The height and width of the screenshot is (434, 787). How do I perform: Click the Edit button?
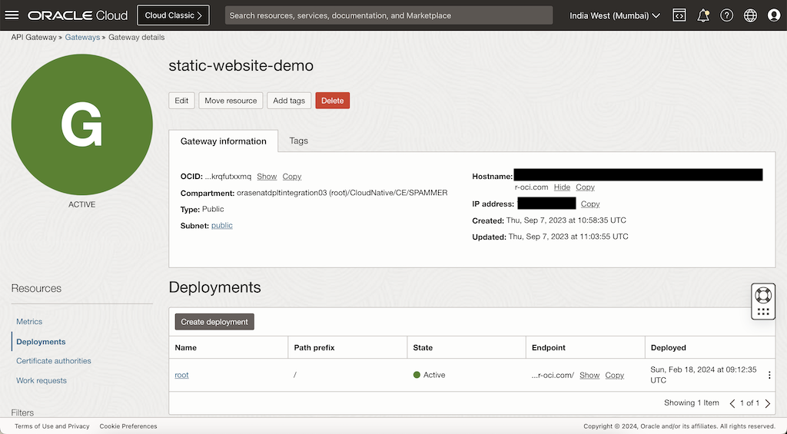(x=181, y=101)
